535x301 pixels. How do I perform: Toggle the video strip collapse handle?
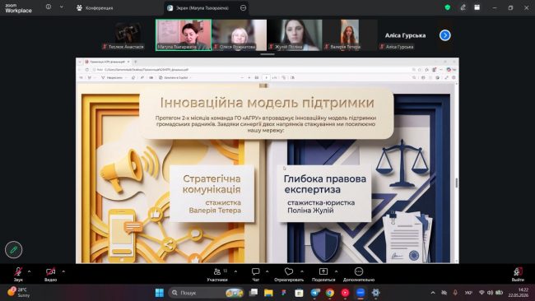coord(267,53)
